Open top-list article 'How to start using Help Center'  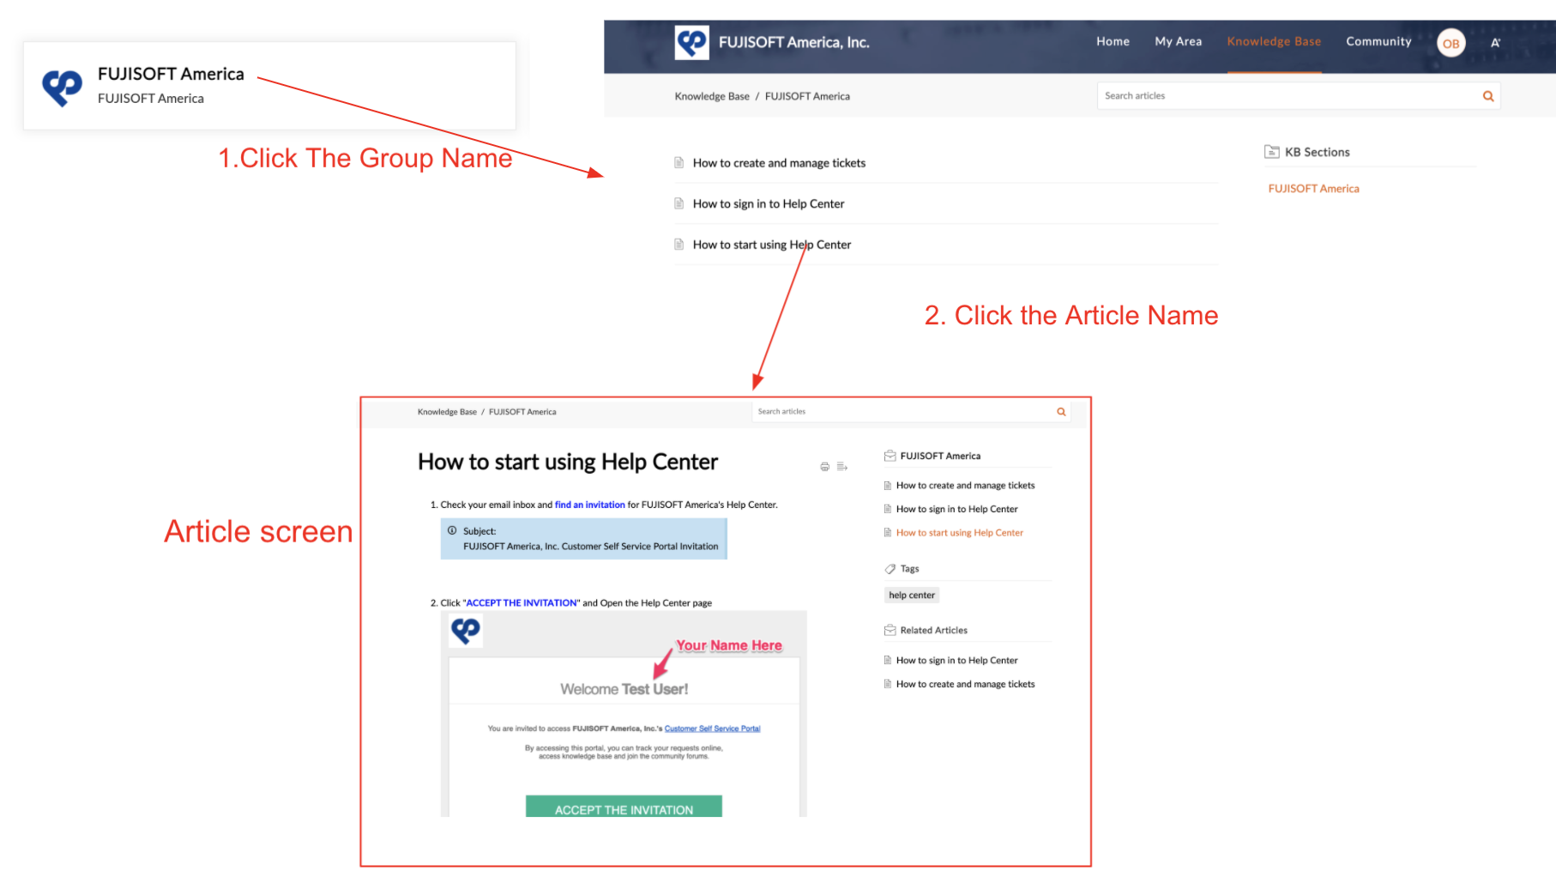tap(772, 245)
